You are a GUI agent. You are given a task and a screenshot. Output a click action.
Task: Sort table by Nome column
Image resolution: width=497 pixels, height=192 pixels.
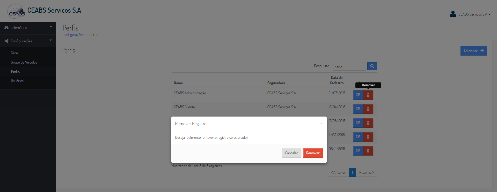point(218,80)
